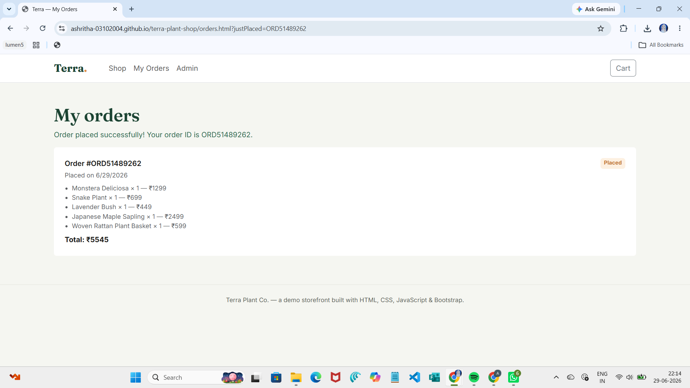
Task: Open Visual Studio Code from the taskbar
Action: [x=415, y=377]
